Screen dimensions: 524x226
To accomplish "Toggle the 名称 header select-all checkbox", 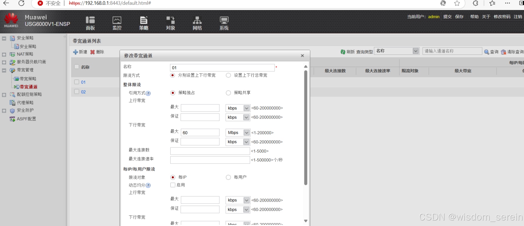I will 77,67.
